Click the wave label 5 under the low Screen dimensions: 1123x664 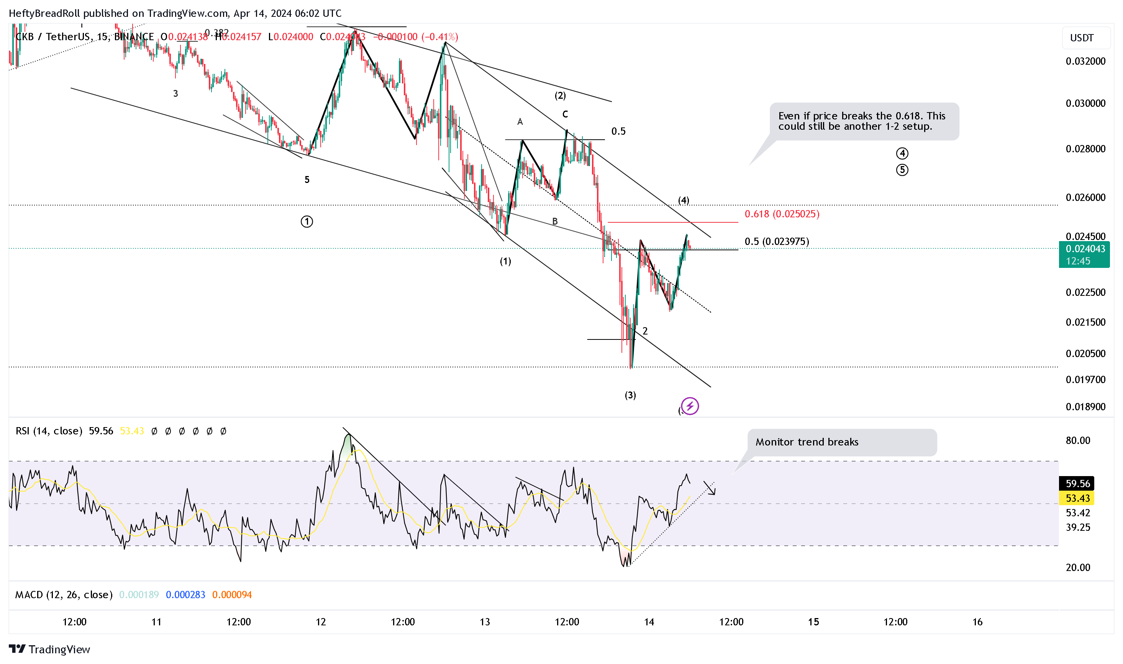pyautogui.click(x=307, y=180)
